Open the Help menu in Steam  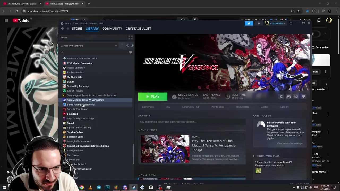click(x=102, y=23)
